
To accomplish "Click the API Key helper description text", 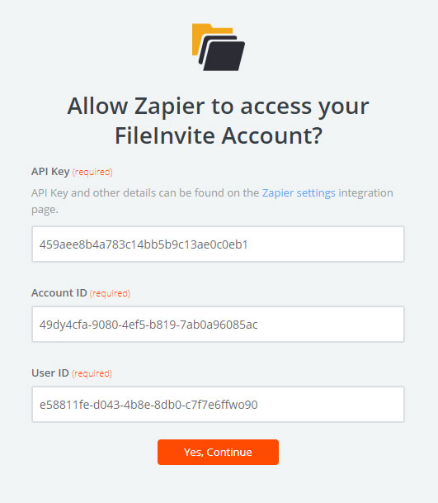I will pos(212,202).
